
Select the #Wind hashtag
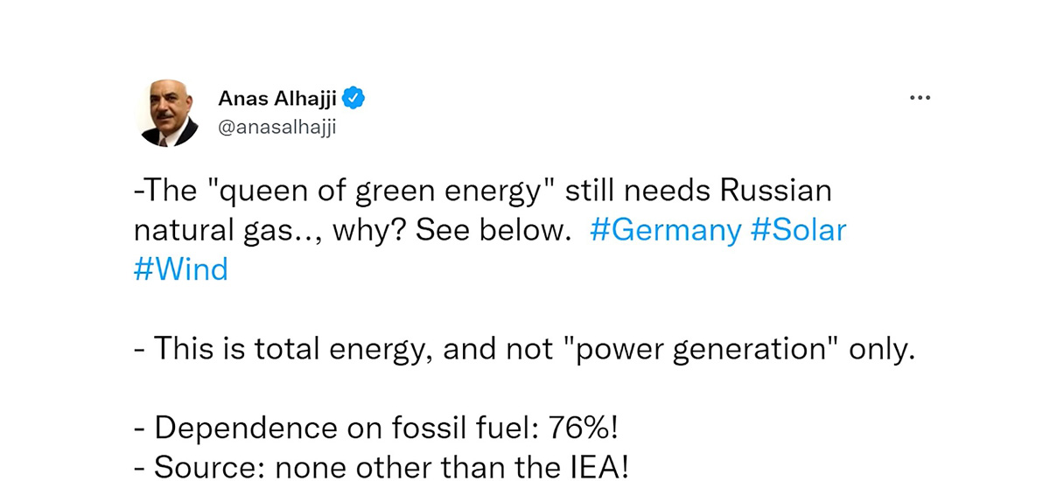click(x=180, y=268)
